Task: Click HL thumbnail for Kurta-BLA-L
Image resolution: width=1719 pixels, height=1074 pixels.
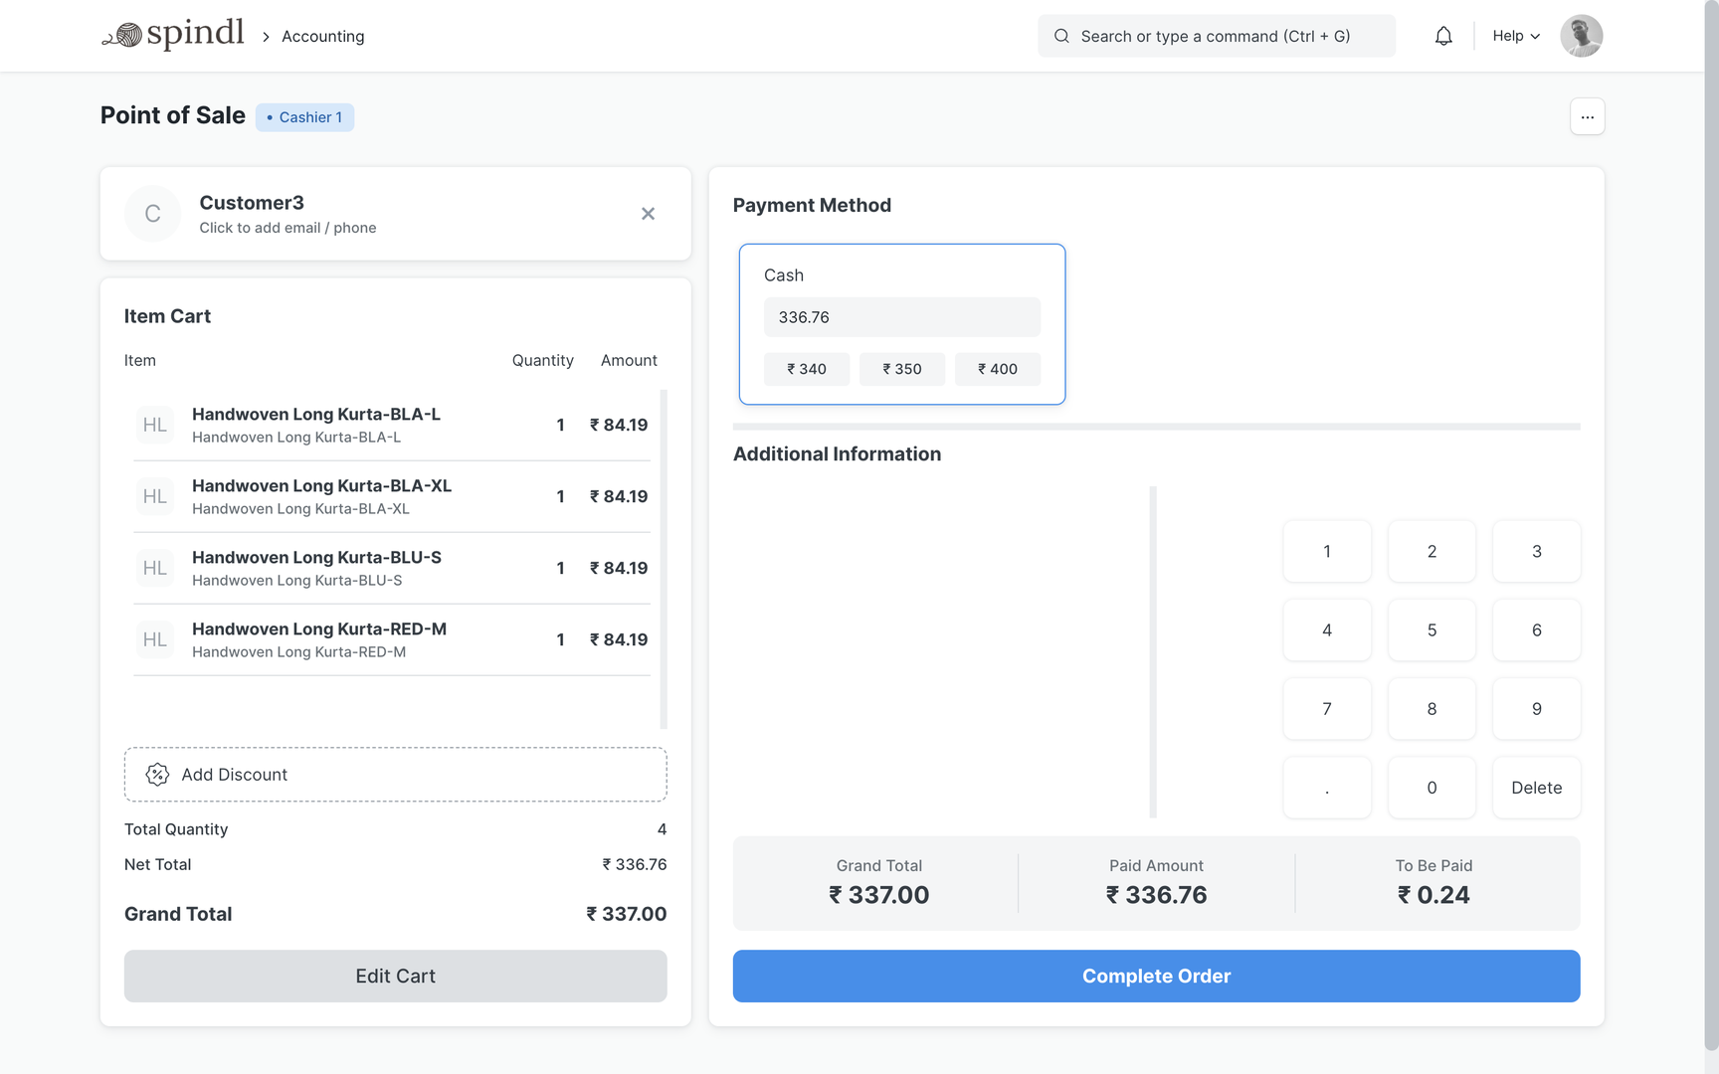Action: pyautogui.click(x=155, y=425)
